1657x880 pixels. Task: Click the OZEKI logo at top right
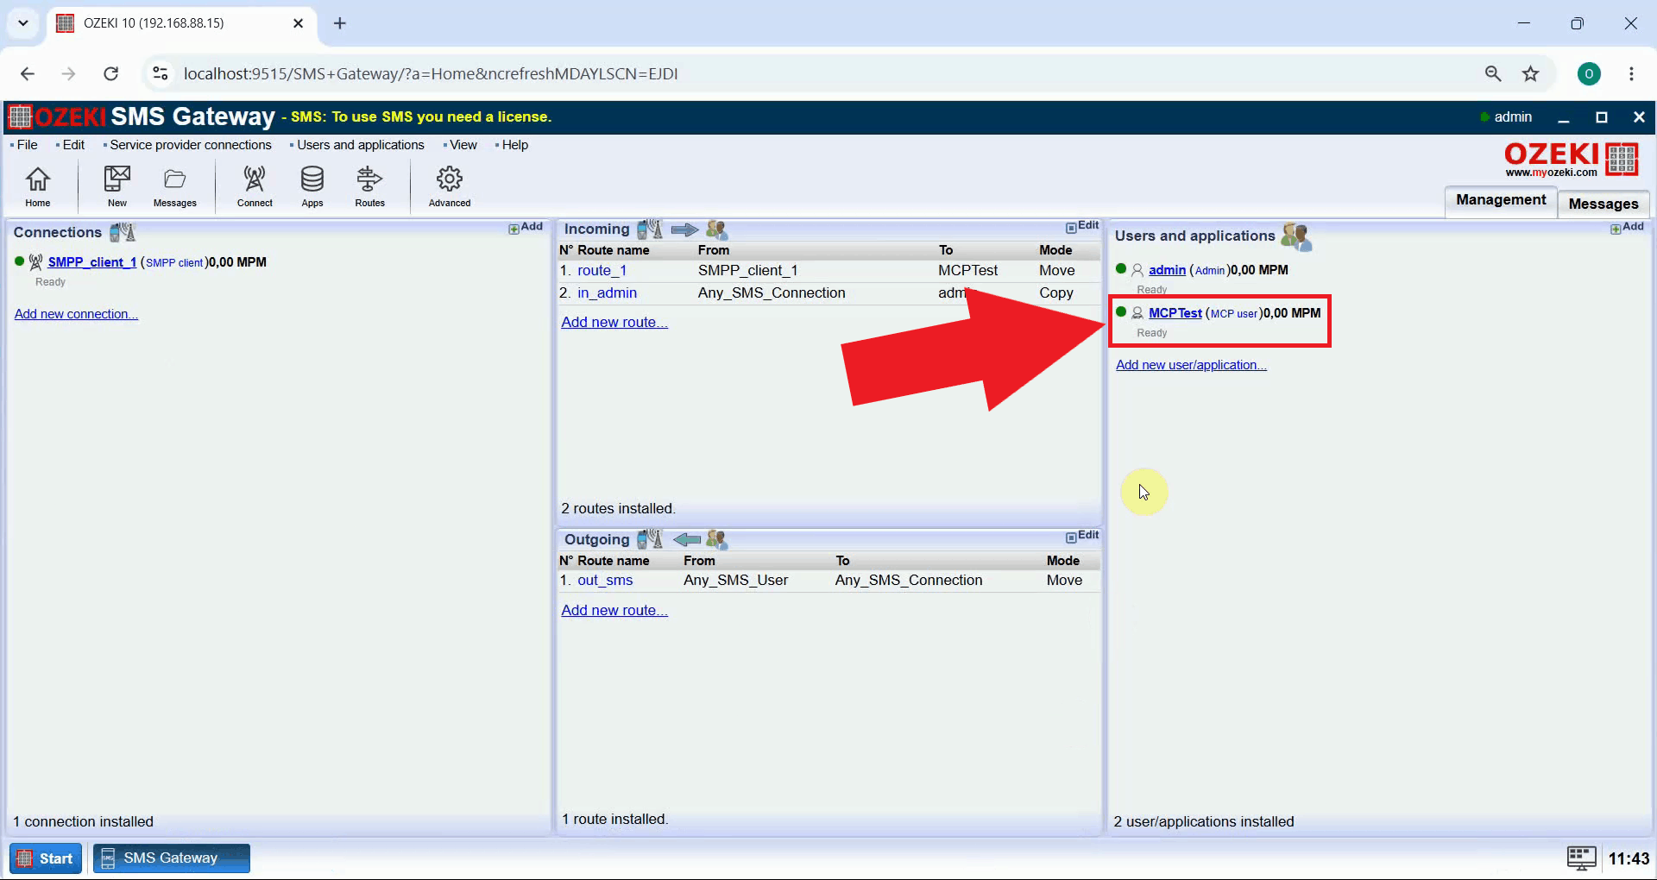pos(1571,160)
